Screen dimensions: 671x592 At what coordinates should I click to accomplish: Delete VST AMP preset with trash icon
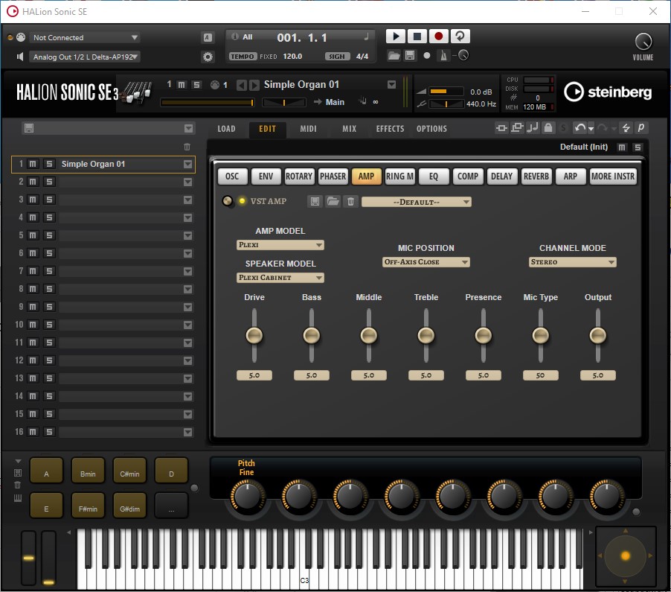coord(350,201)
